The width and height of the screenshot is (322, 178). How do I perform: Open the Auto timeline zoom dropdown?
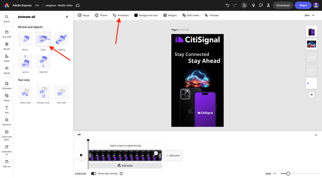point(270,173)
